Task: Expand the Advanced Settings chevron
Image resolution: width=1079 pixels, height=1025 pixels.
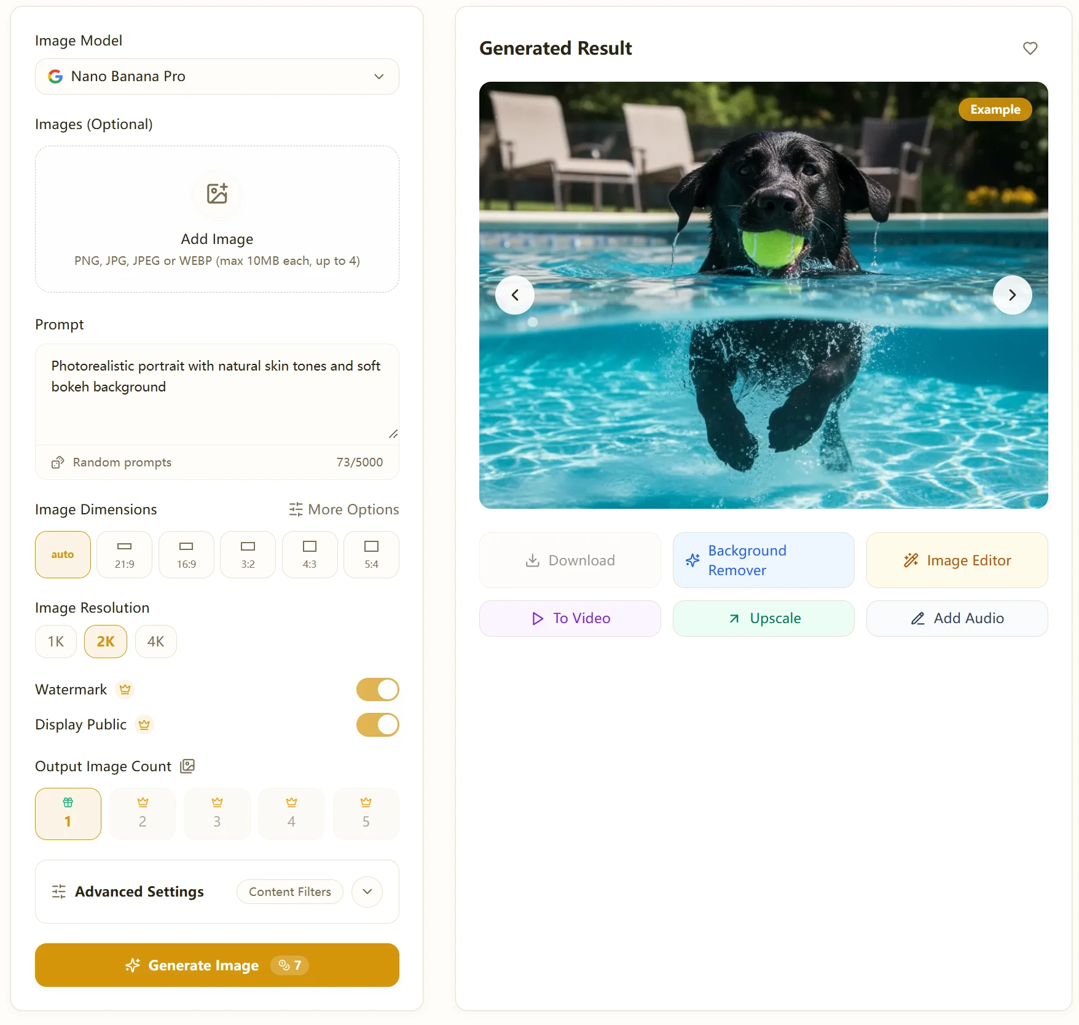Action: tap(367, 892)
